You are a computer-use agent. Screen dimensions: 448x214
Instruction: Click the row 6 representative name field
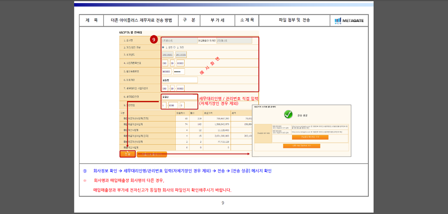tap(179, 80)
